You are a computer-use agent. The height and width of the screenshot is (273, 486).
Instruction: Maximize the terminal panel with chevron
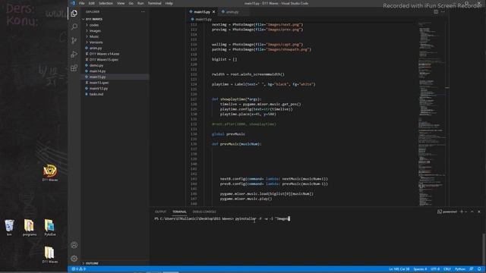click(472, 212)
